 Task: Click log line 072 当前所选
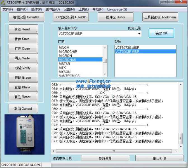point(94,121)
